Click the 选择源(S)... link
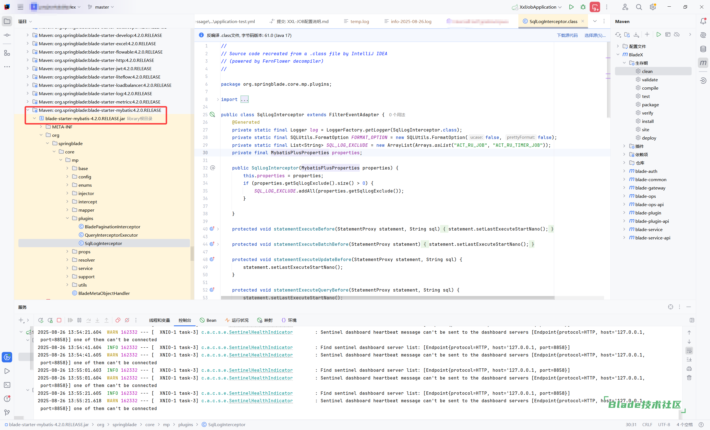Screen dimensions: 710x430 point(595,35)
